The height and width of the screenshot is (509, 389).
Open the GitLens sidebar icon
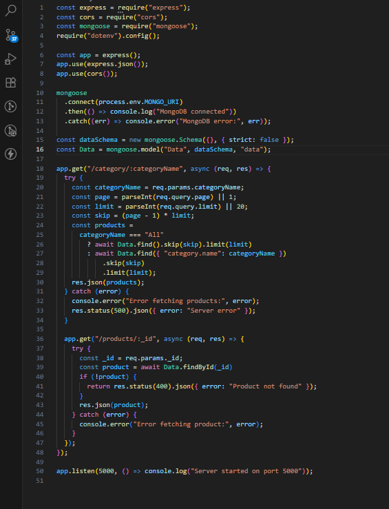pos(11,107)
